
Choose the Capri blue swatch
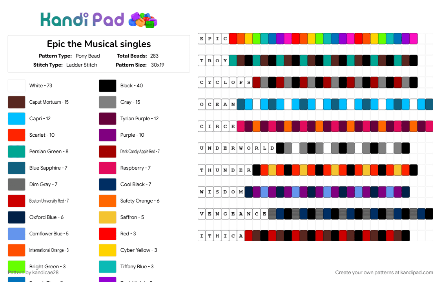[x=16, y=119]
